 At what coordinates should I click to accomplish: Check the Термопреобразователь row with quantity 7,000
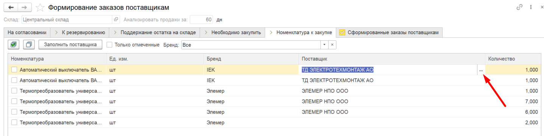tap(14, 101)
